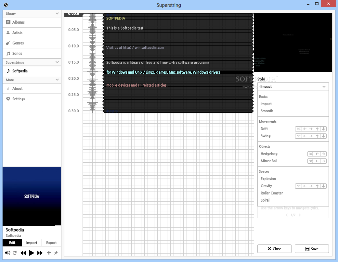Click the repeat playback icon
Image resolution: width=338 pixels, height=262 pixels.
click(x=15, y=253)
